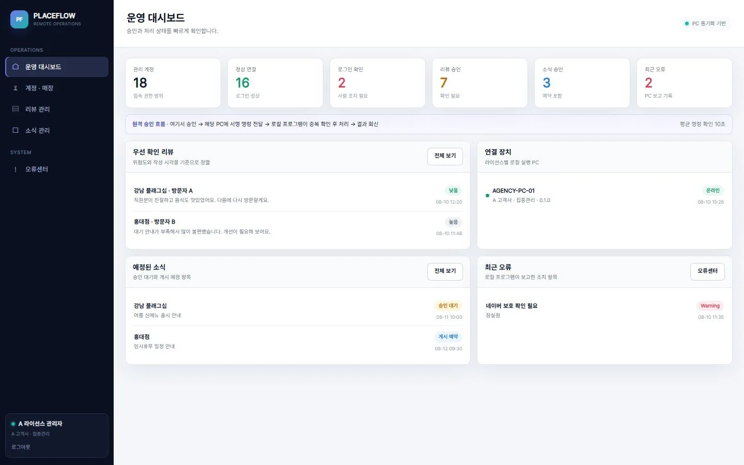Click error 네이버 보호 확인 필요
744x465 pixels.
605,311
